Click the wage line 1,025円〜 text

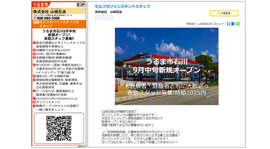point(59,65)
